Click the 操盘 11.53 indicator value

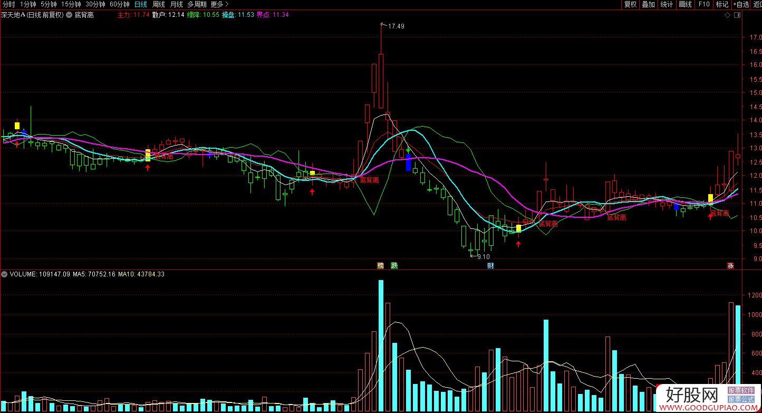coord(238,15)
